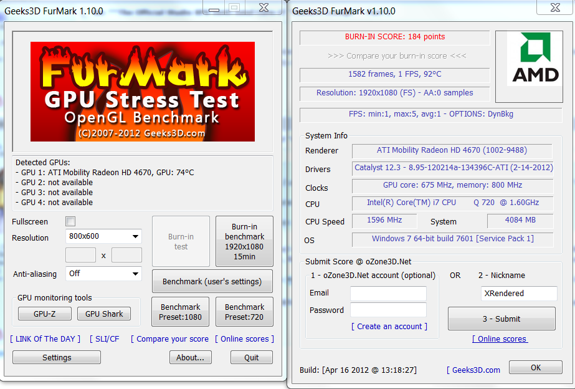Launch GPU Shark monitoring tool
Screen dimensions: 575x389
coord(104,314)
